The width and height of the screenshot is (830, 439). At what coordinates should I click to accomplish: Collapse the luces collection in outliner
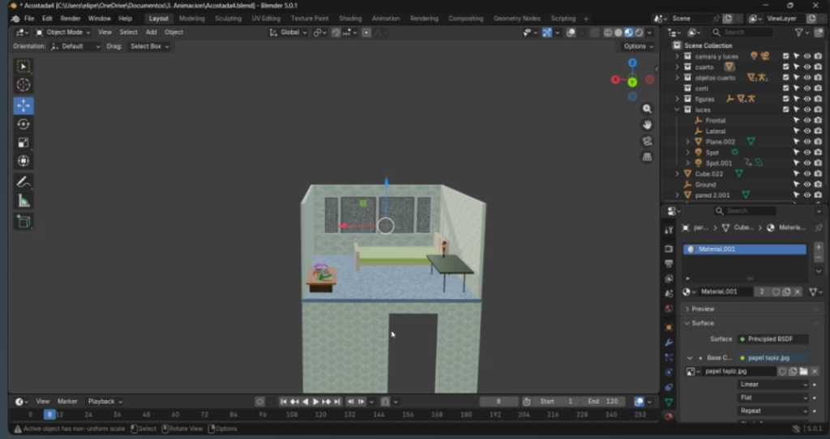point(677,109)
